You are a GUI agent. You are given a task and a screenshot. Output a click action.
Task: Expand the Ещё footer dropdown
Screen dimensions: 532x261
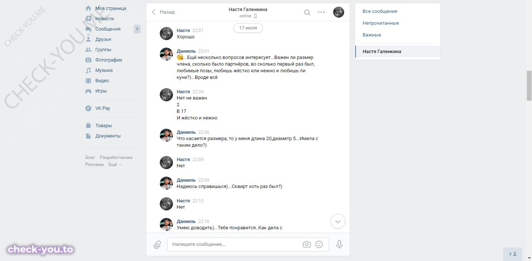click(115, 164)
